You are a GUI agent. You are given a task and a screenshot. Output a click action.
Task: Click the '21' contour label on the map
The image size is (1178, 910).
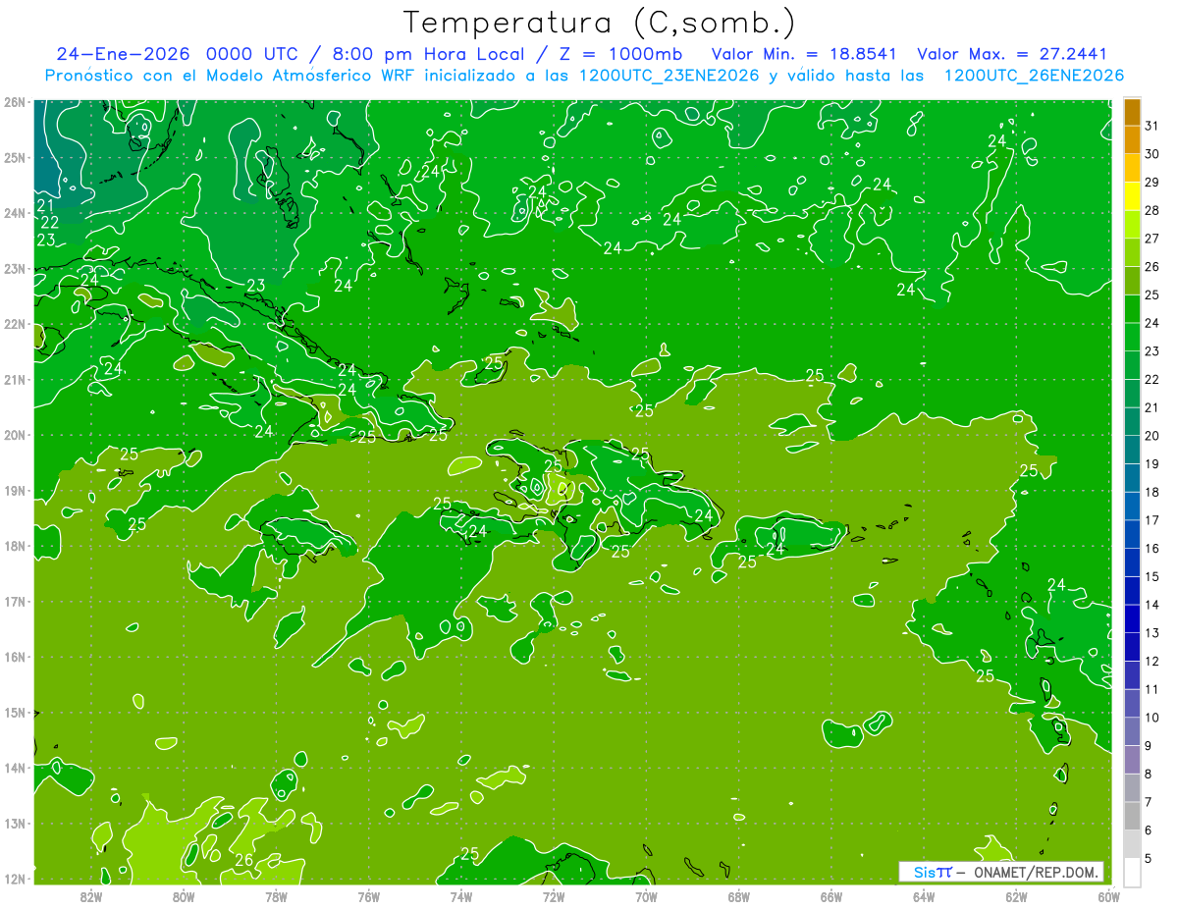coord(45,205)
